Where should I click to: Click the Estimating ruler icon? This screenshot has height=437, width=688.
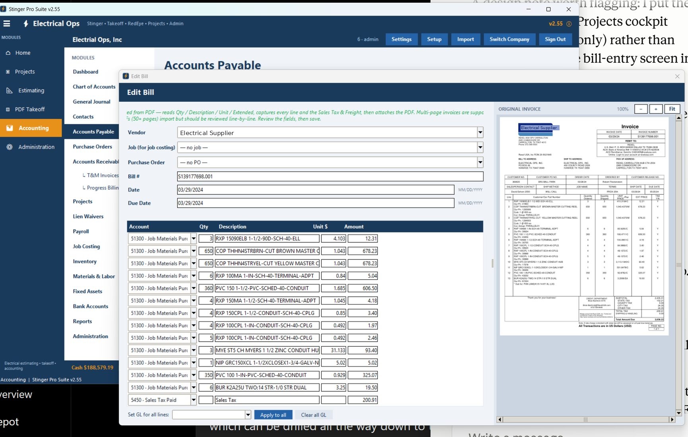[10, 91]
